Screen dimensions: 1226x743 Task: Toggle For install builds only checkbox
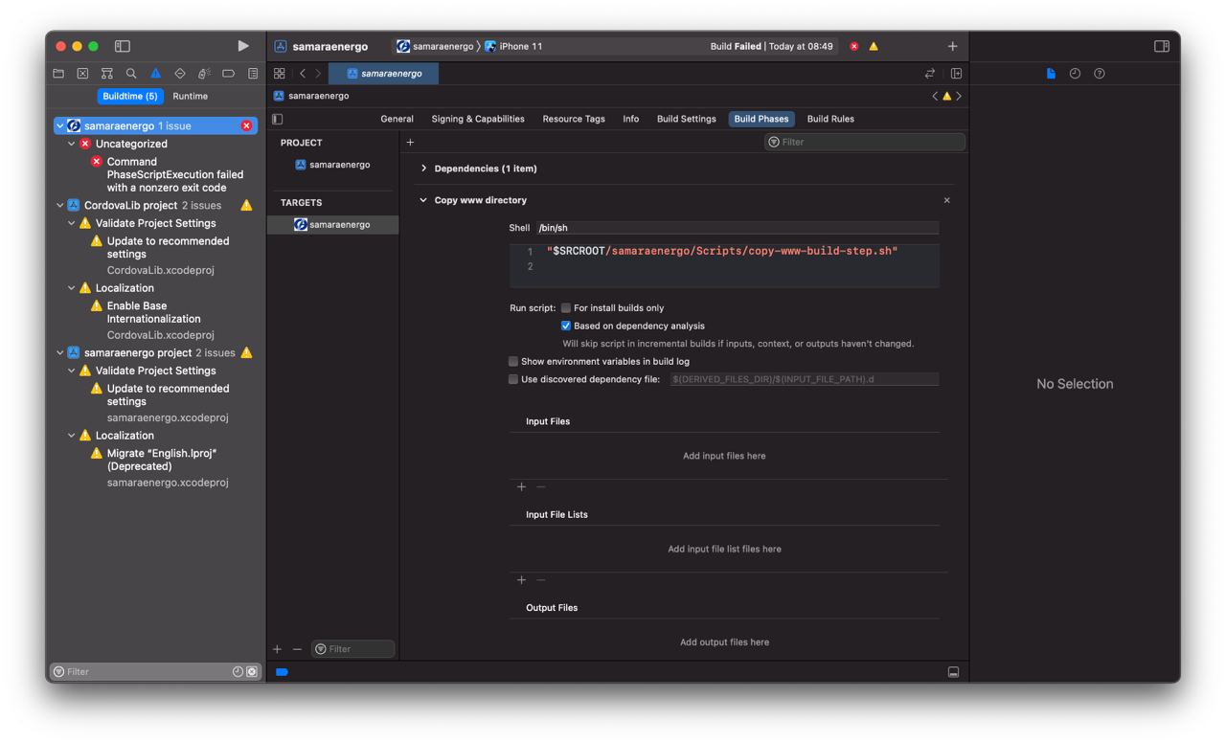point(566,308)
